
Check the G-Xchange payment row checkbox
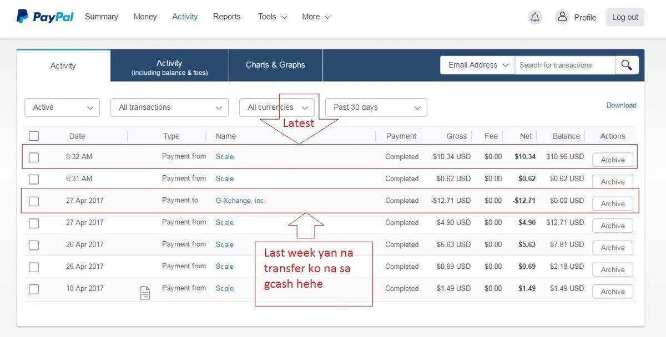34,201
